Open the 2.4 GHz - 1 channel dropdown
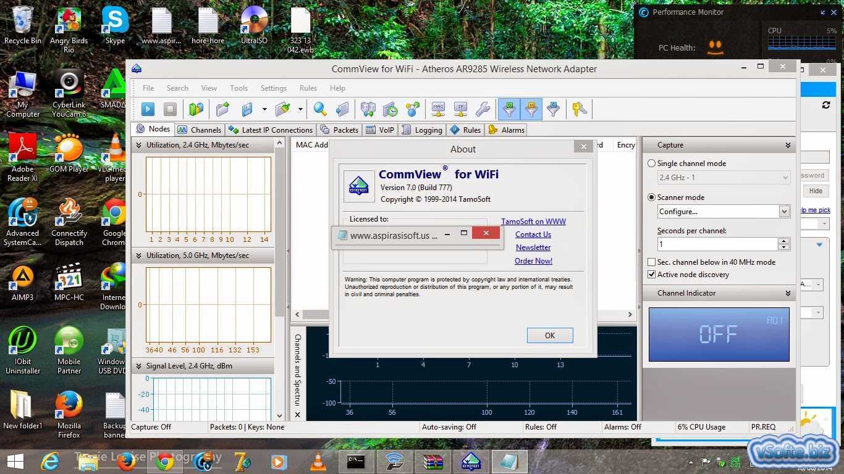This screenshot has height=474, width=844. (x=724, y=177)
